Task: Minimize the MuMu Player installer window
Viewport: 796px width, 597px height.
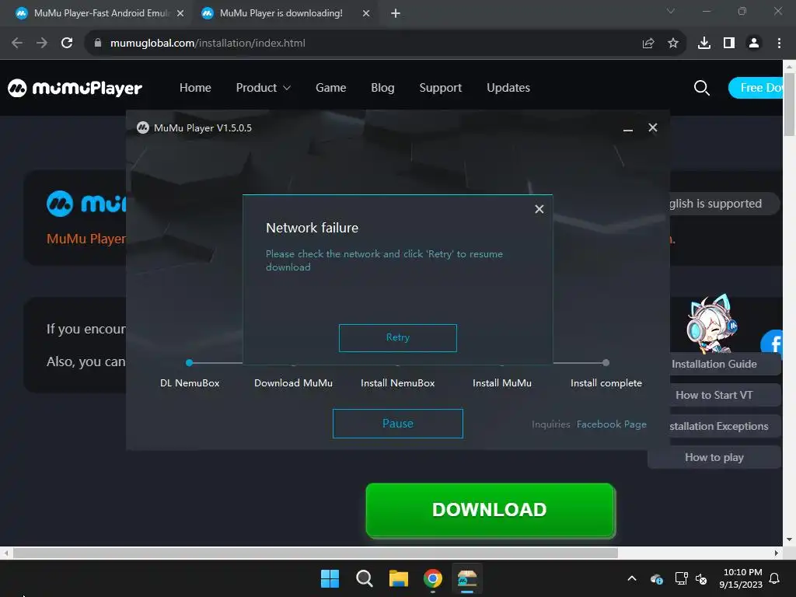Action: click(628, 128)
